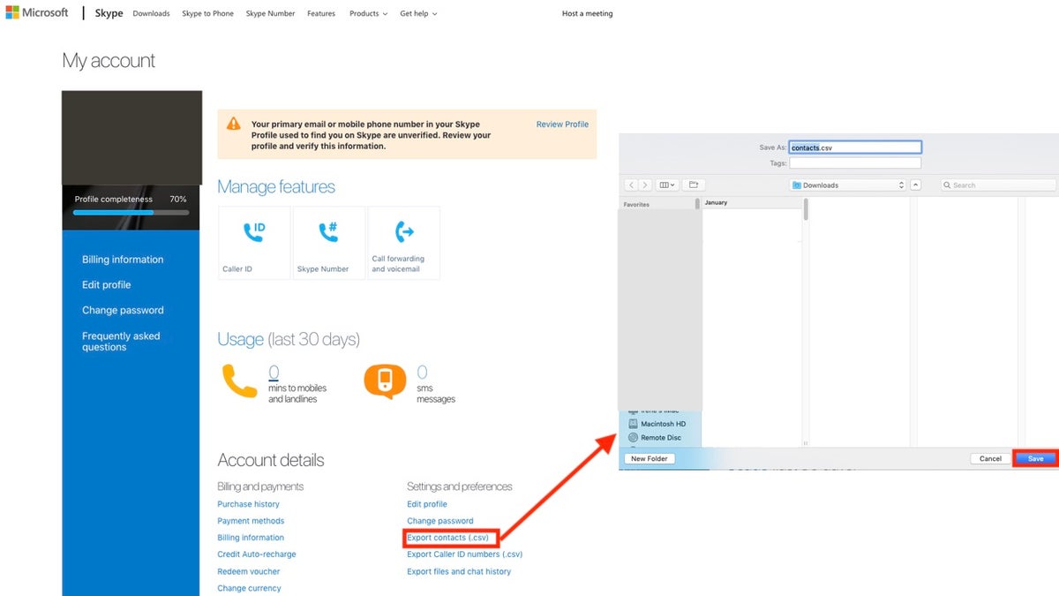The height and width of the screenshot is (596, 1059).
Task: Select the Caller ID feature icon
Action: point(253,234)
